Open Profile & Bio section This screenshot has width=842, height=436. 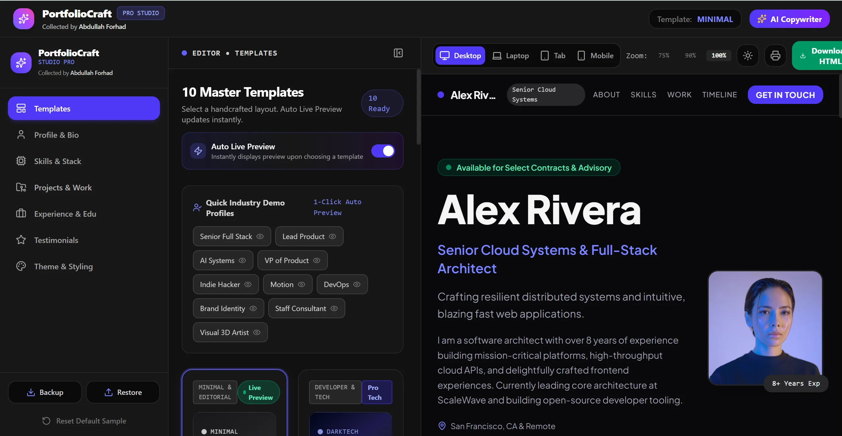(84, 135)
